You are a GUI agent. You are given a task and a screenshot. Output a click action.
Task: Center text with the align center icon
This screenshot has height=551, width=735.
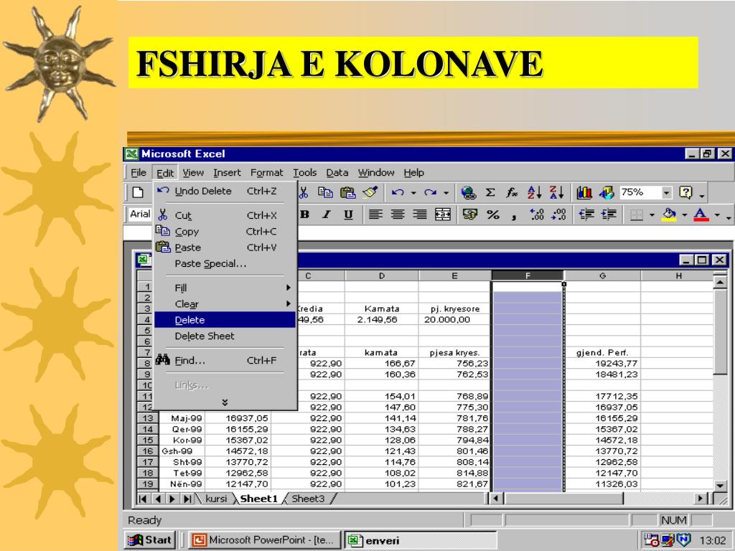pyautogui.click(x=398, y=215)
